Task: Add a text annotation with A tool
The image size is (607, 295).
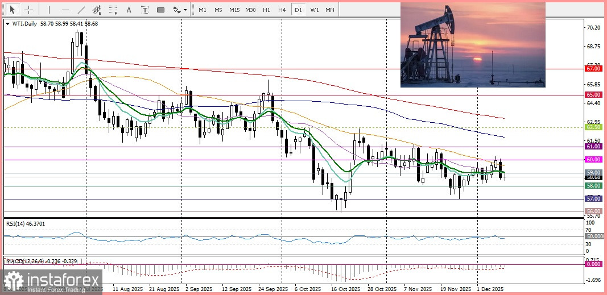Action: click(x=129, y=10)
